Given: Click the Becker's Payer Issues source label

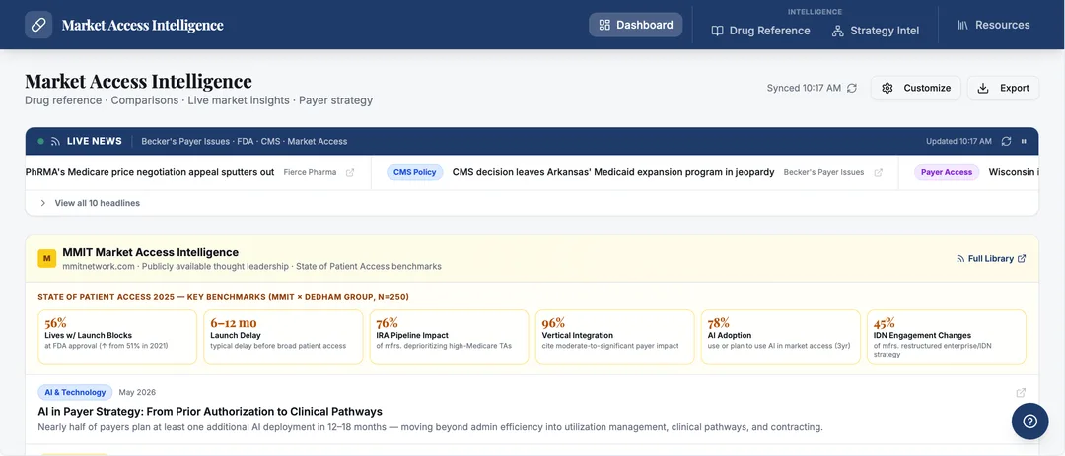Looking at the screenshot, I should [x=823, y=172].
